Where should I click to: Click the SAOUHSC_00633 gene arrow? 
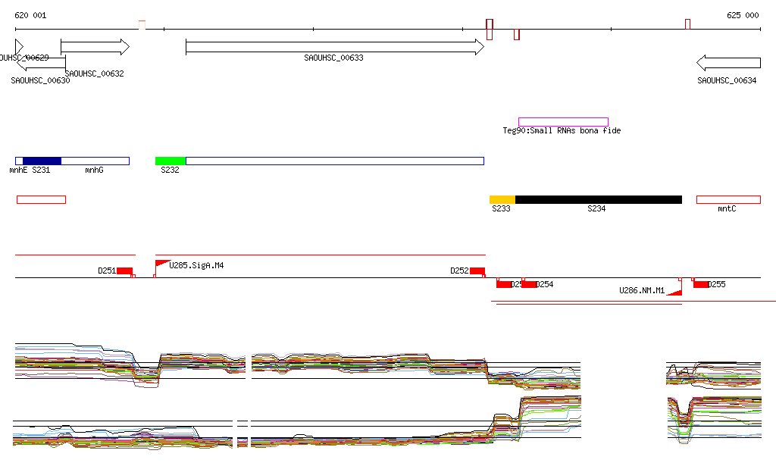tap(334, 47)
